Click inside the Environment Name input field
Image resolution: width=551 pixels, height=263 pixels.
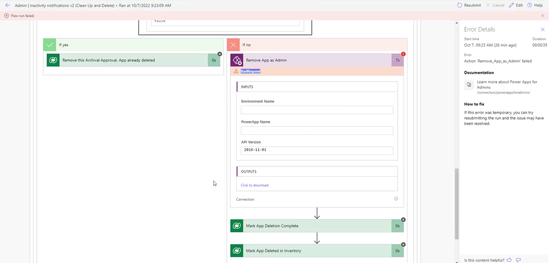pos(316,110)
